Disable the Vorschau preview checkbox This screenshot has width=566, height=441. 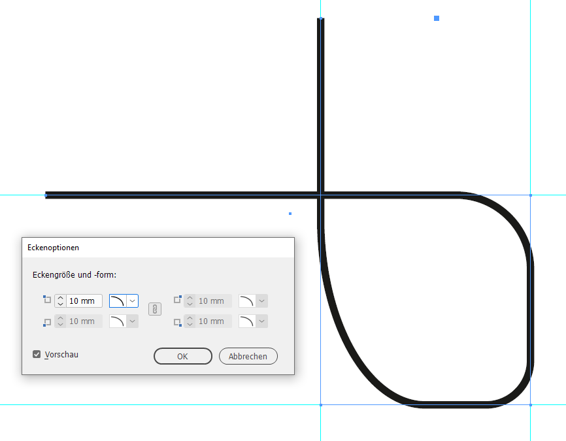click(37, 354)
